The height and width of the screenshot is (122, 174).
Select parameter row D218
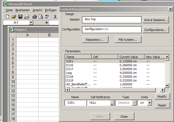click(115, 77)
